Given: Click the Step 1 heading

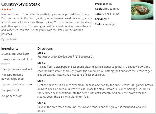Looking at the screenshot, I should click(x=41, y=53).
